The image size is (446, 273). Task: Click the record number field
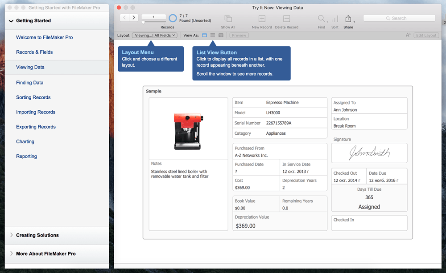pyautogui.click(x=153, y=17)
